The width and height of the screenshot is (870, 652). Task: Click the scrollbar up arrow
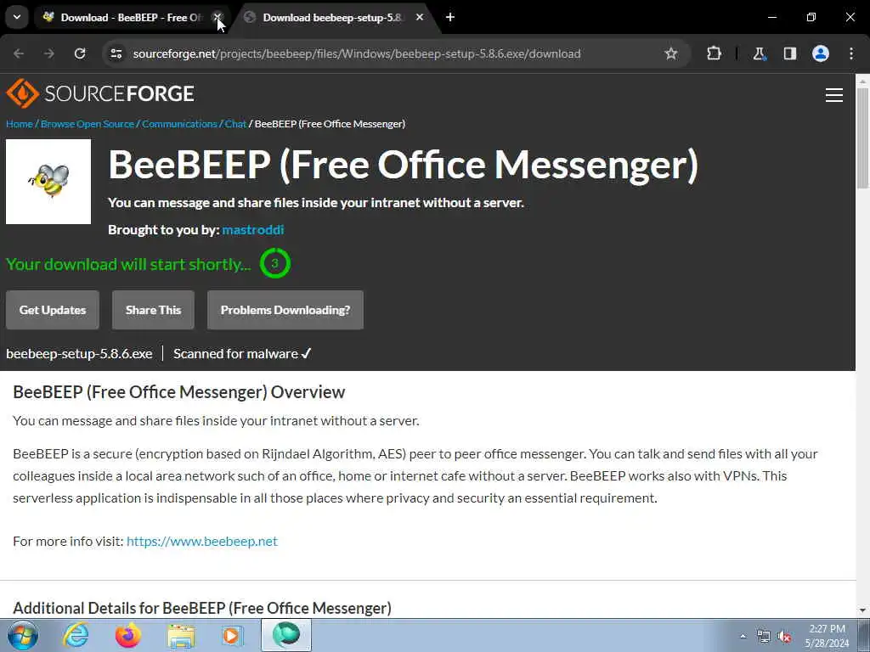pyautogui.click(x=863, y=81)
